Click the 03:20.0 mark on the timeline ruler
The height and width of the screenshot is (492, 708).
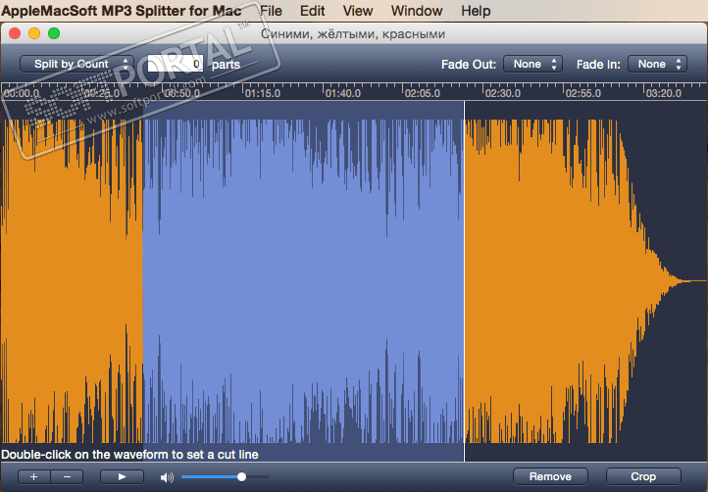[663, 93]
